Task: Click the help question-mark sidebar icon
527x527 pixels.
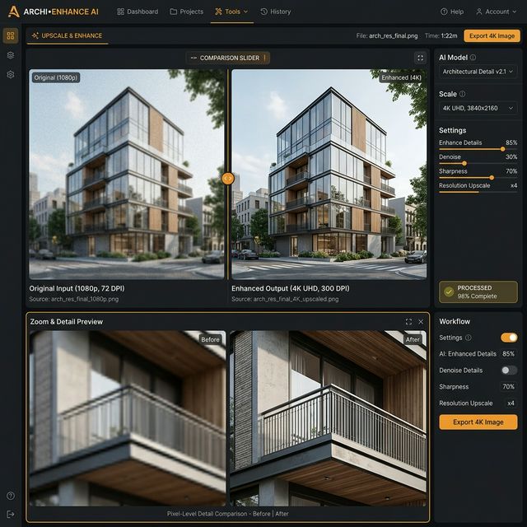Action: (11, 496)
